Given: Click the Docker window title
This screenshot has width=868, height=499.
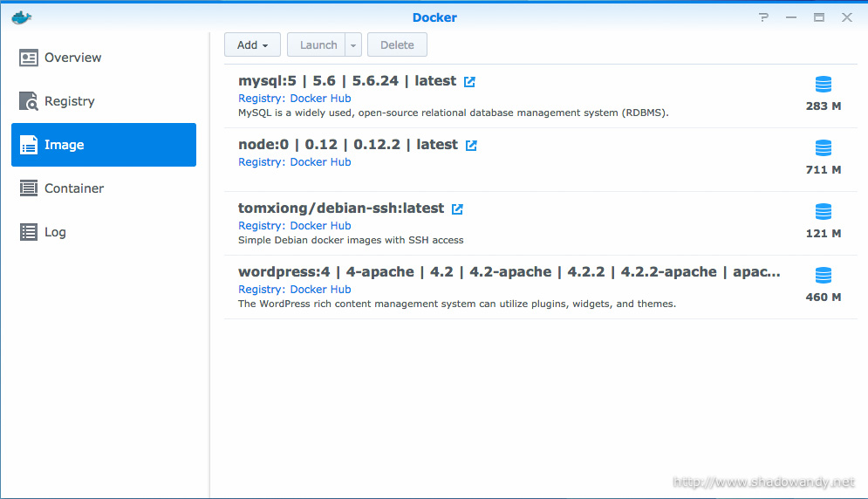Looking at the screenshot, I should [x=434, y=17].
